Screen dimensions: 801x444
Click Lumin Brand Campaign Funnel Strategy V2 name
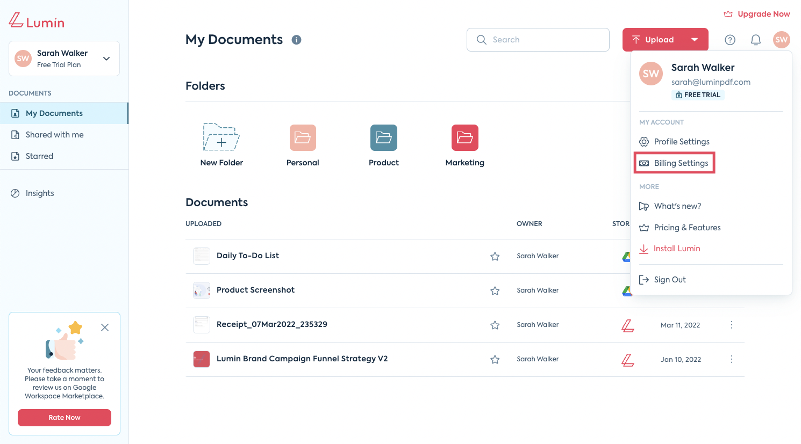pos(302,359)
